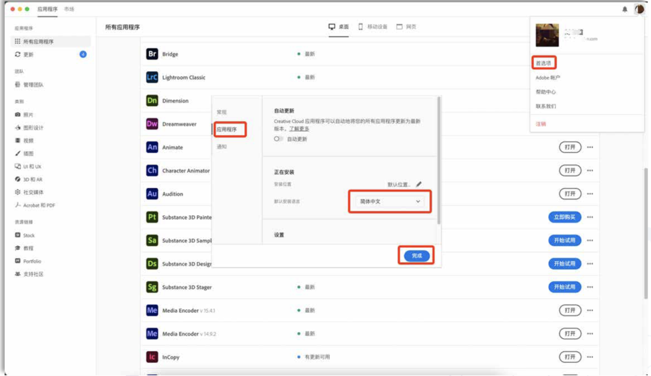This screenshot has height=376, width=651.
Task: Open the Bridge app icon
Action: click(151, 54)
